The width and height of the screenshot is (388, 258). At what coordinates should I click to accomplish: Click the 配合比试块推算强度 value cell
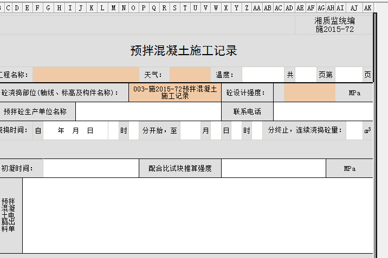click(273, 168)
